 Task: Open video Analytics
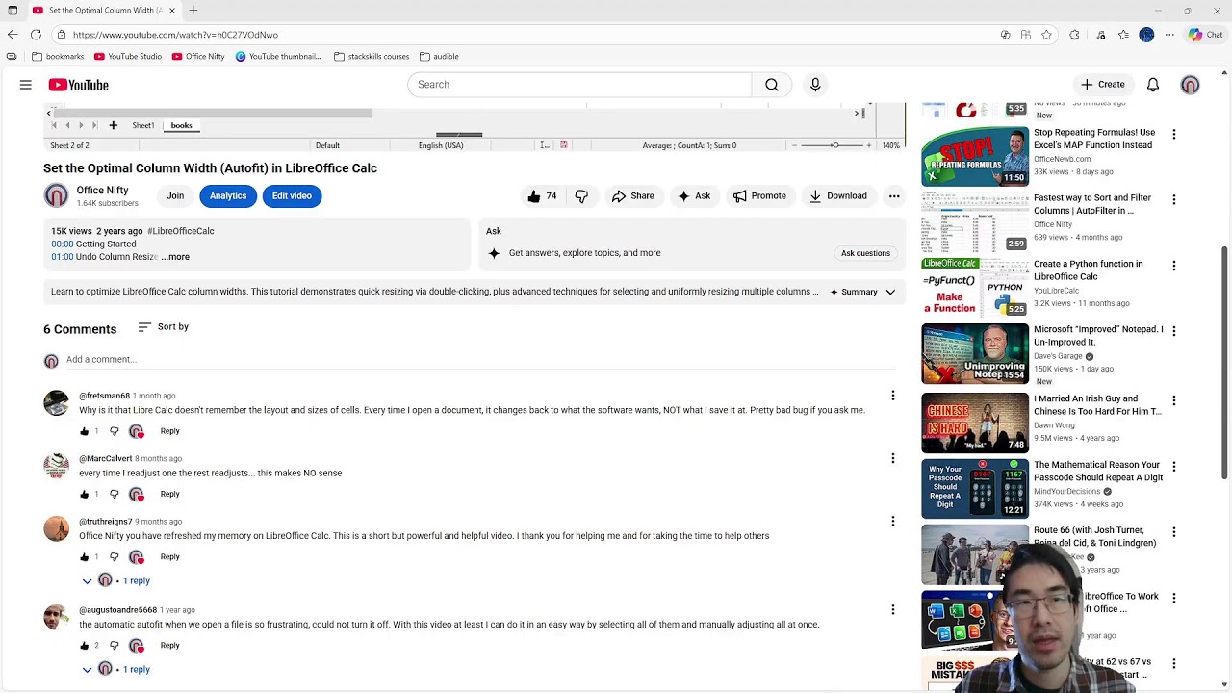tap(228, 196)
